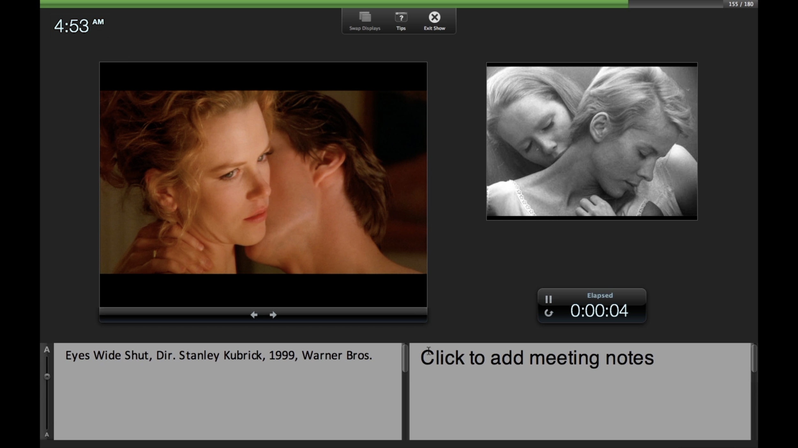798x448 pixels.
Task: Click the Elapsed label
Action: tap(600, 295)
